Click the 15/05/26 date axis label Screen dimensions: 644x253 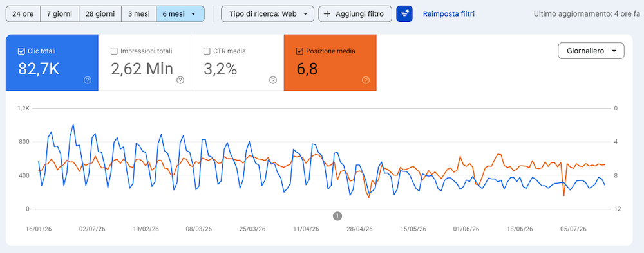click(413, 229)
